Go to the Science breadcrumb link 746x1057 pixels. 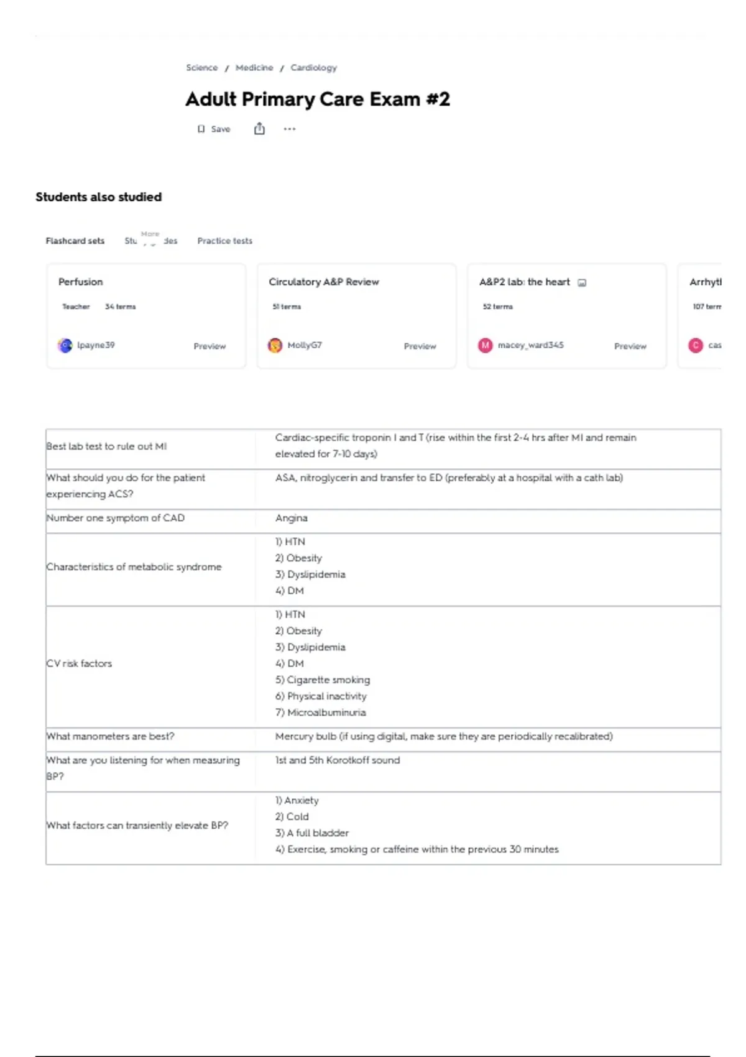coord(202,67)
